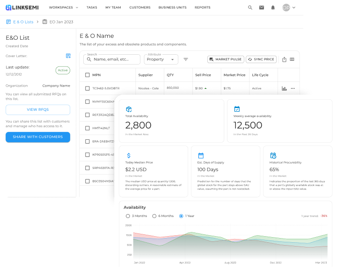
Task: Expand the Workspaces dropdown menu
Action: point(64,7)
